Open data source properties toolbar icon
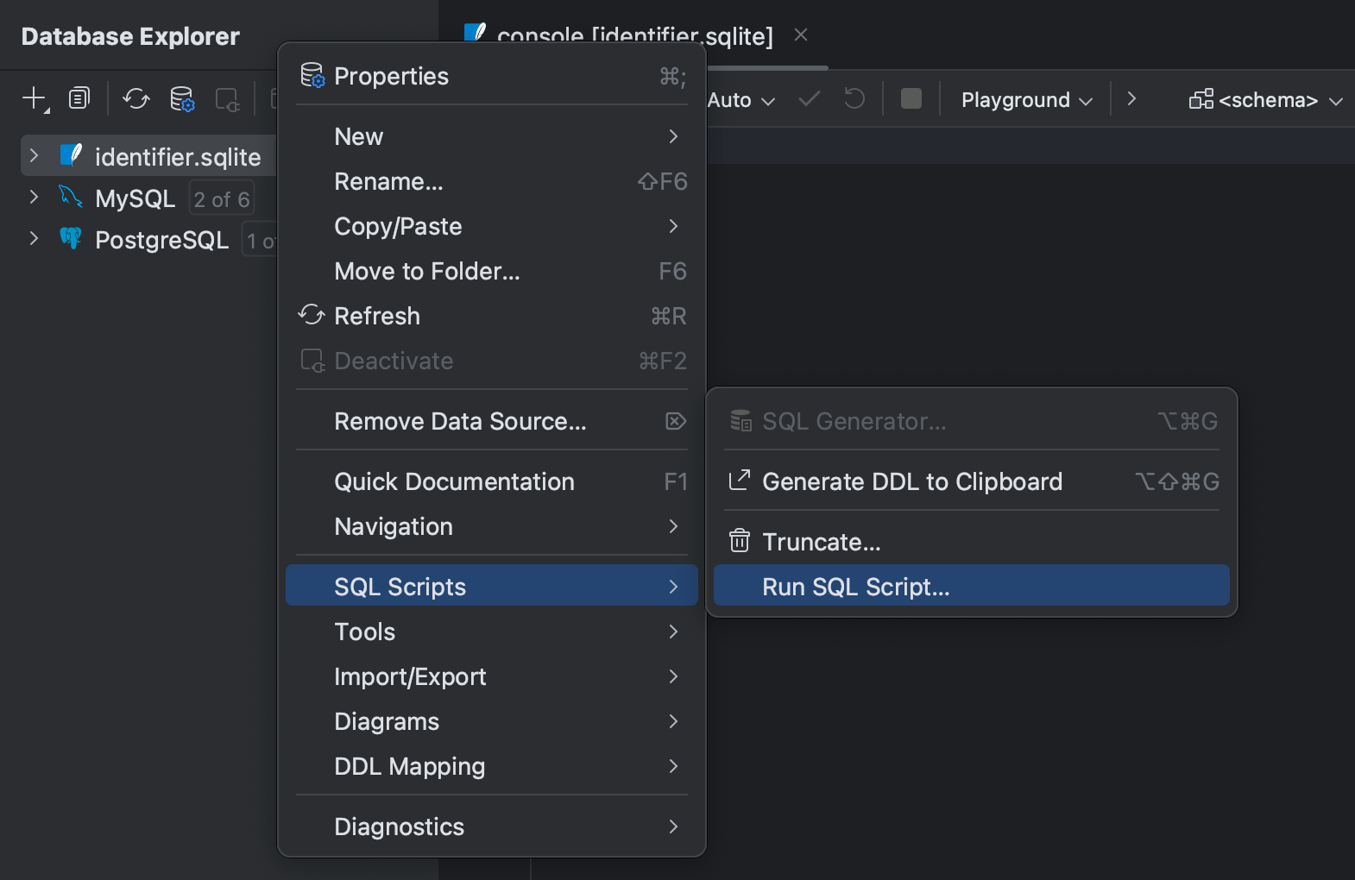 click(x=182, y=99)
